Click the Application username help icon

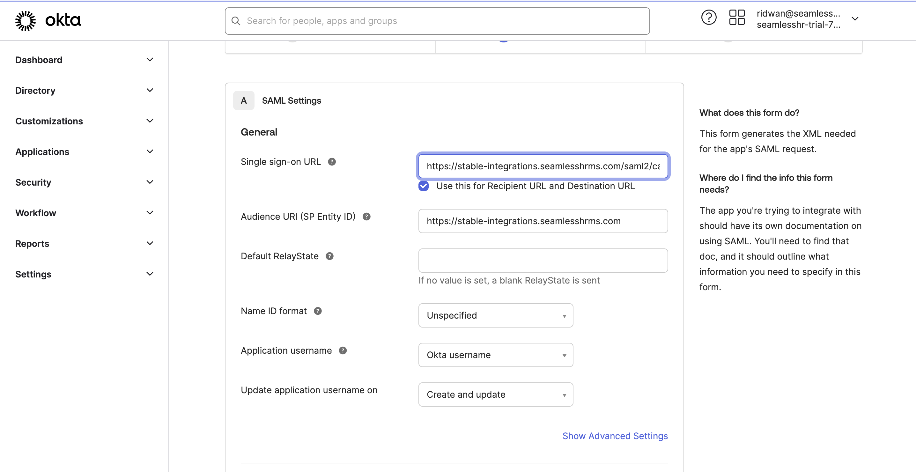pos(343,350)
